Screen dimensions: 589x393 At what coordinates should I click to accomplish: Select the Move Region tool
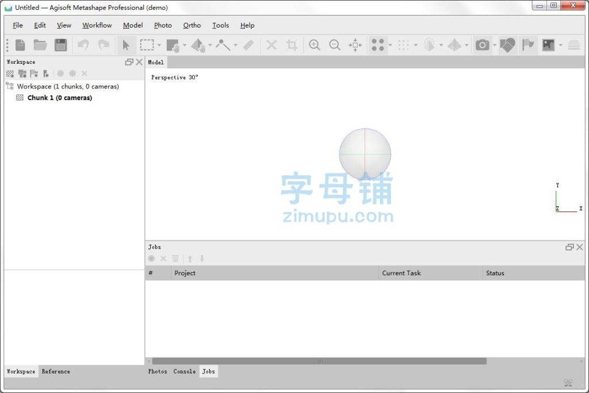(x=173, y=45)
